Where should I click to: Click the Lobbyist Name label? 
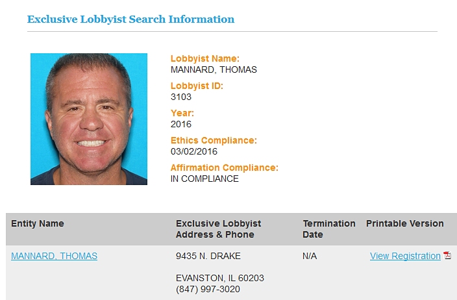click(x=205, y=58)
